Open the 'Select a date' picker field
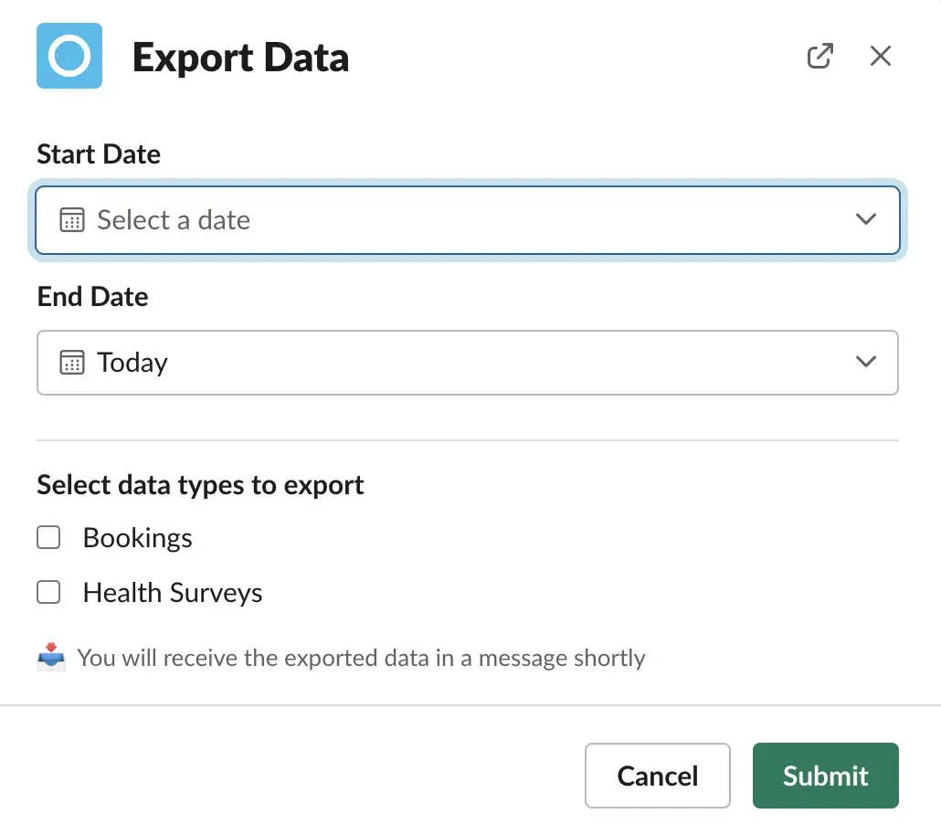 468,219
